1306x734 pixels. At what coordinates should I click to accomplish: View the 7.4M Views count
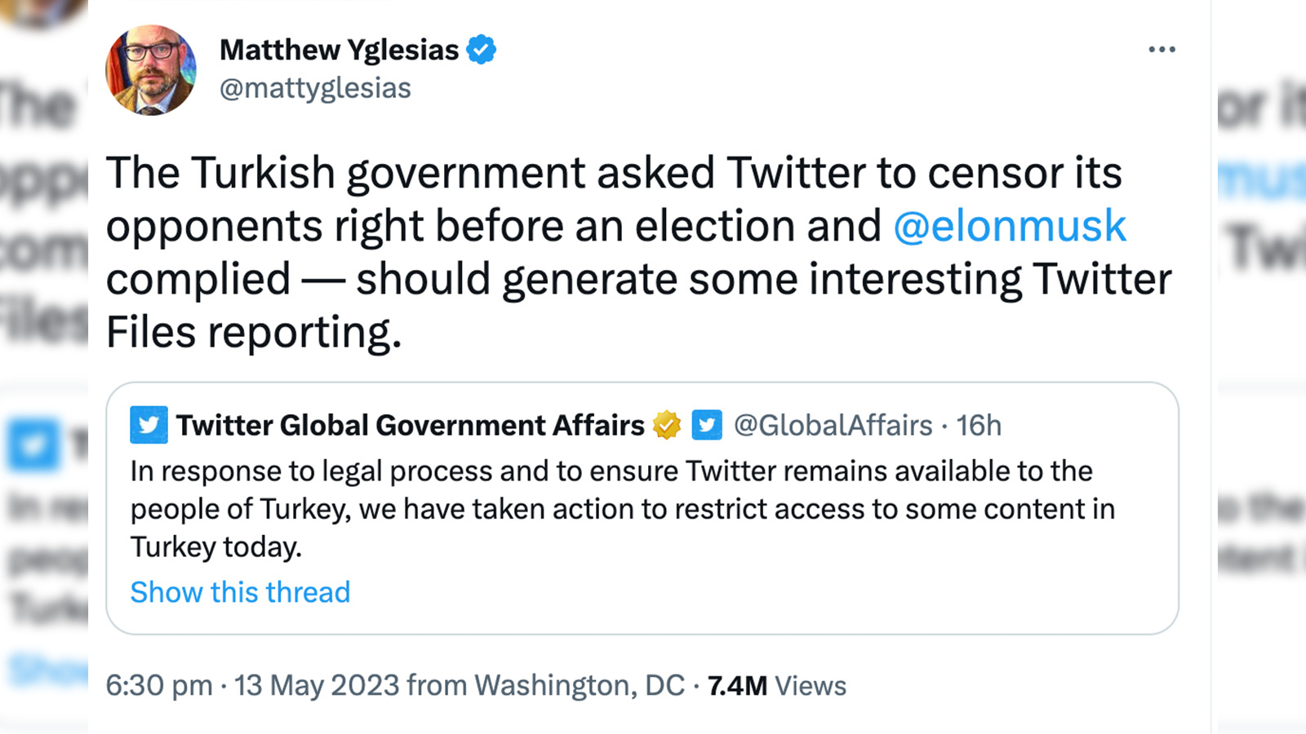776,686
